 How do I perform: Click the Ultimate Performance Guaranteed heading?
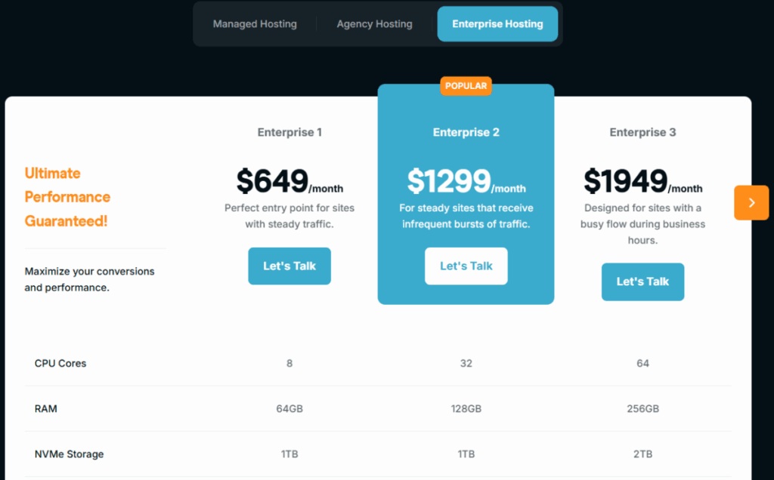[67, 197]
